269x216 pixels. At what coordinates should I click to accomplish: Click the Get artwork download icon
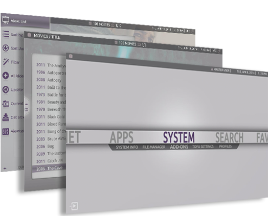[6, 117]
